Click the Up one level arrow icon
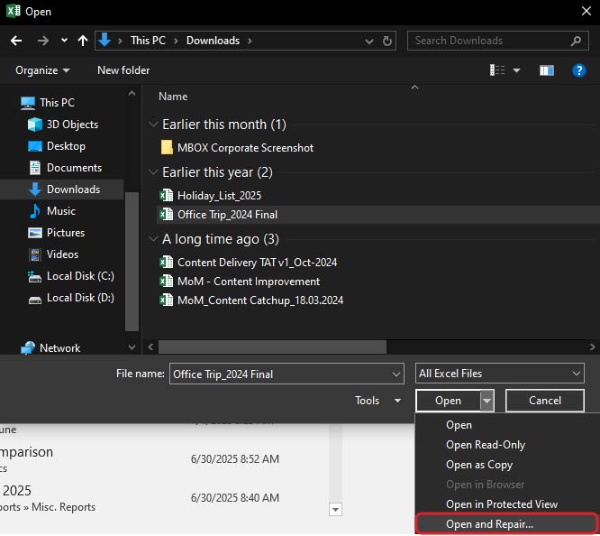The width and height of the screenshot is (600, 536). 83,41
